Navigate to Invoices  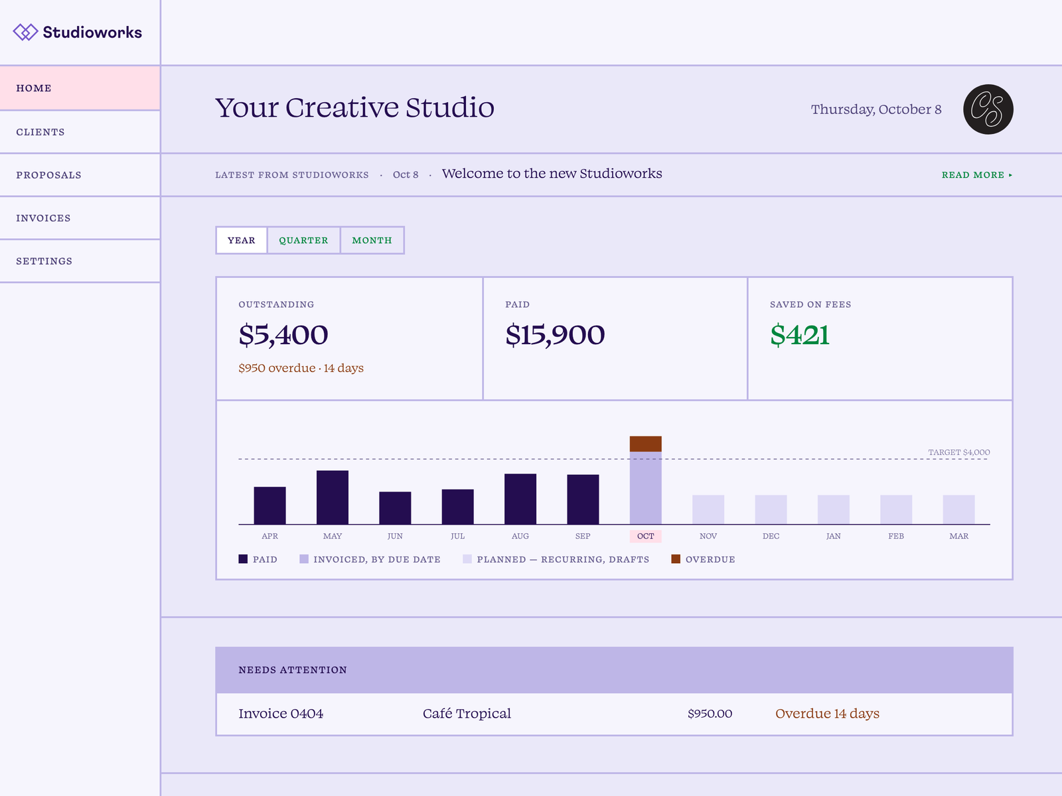(x=80, y=218)
